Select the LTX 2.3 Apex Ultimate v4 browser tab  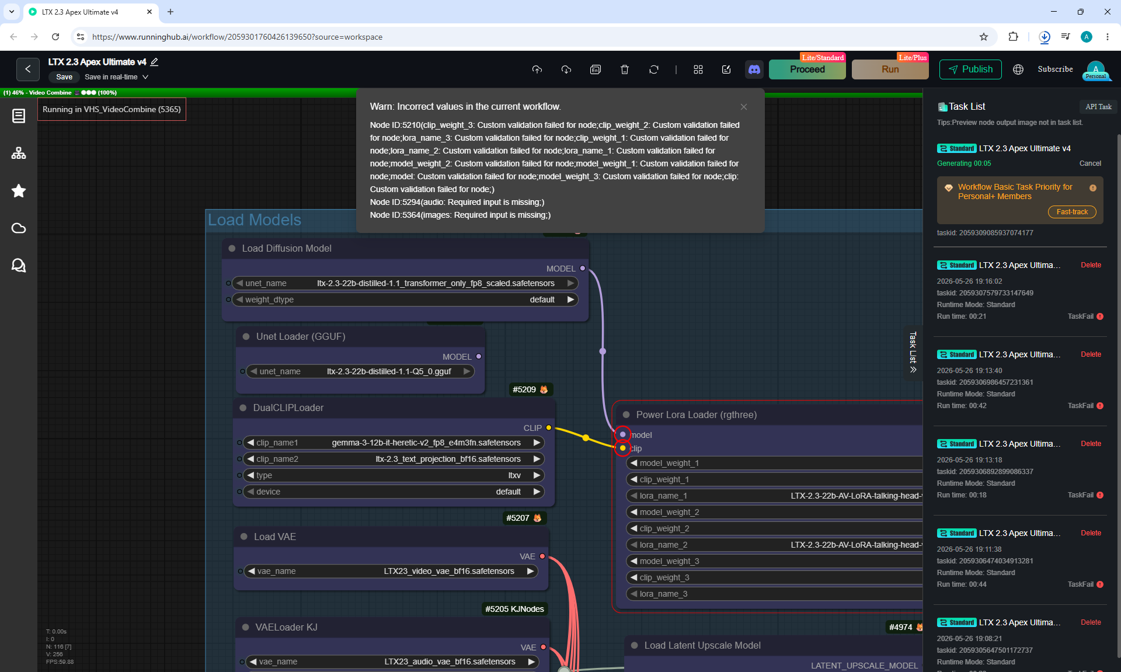tap(90, 12)
